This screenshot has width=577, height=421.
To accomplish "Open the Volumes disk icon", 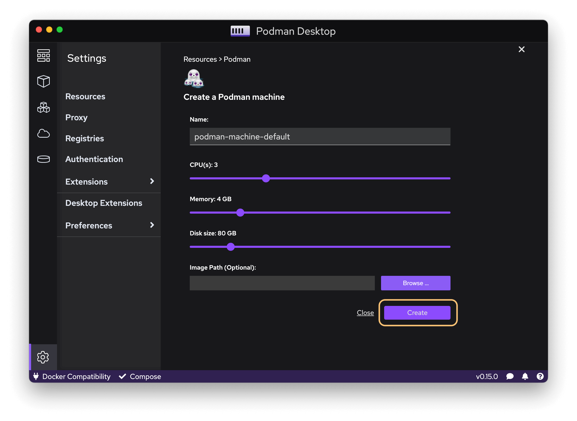I will pos(43,159).
